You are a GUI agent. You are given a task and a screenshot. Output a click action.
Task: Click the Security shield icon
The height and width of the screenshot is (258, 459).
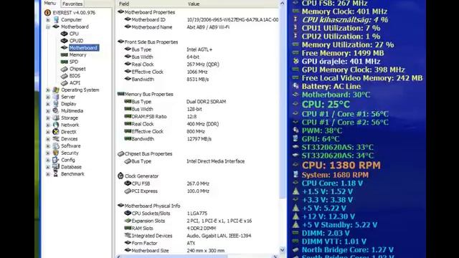(x=56, y=153)
